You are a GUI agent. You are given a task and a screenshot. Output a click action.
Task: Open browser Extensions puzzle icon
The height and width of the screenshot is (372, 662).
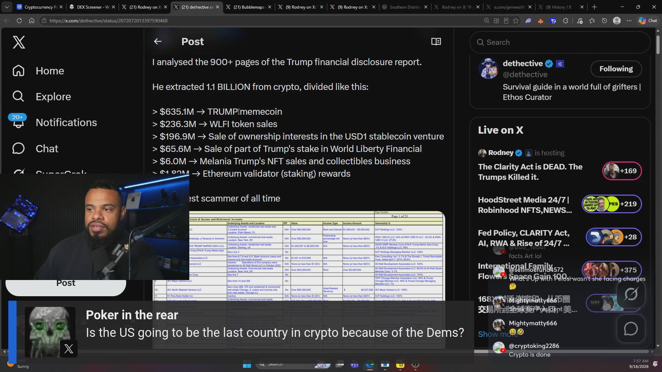565,21
